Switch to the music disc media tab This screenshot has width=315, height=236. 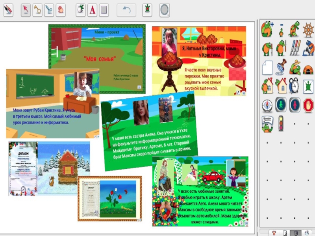click(307, 233)
